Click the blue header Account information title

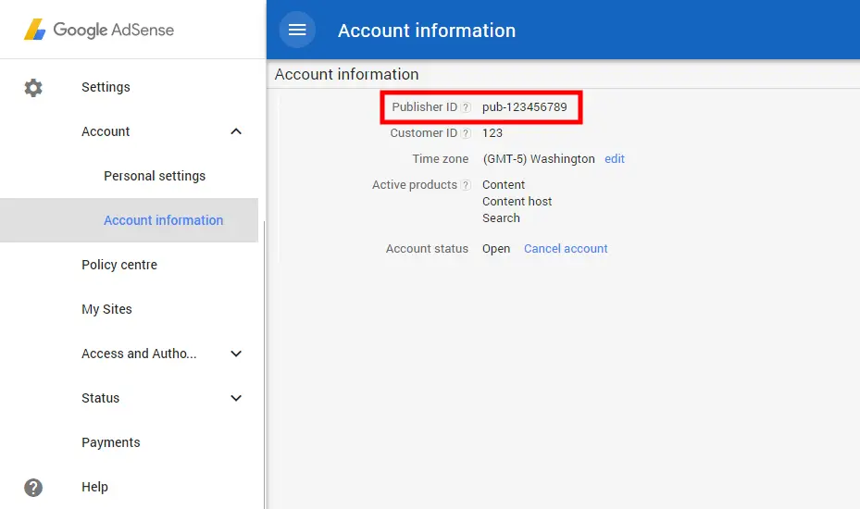pyautogui.click(x=427, y=31)
